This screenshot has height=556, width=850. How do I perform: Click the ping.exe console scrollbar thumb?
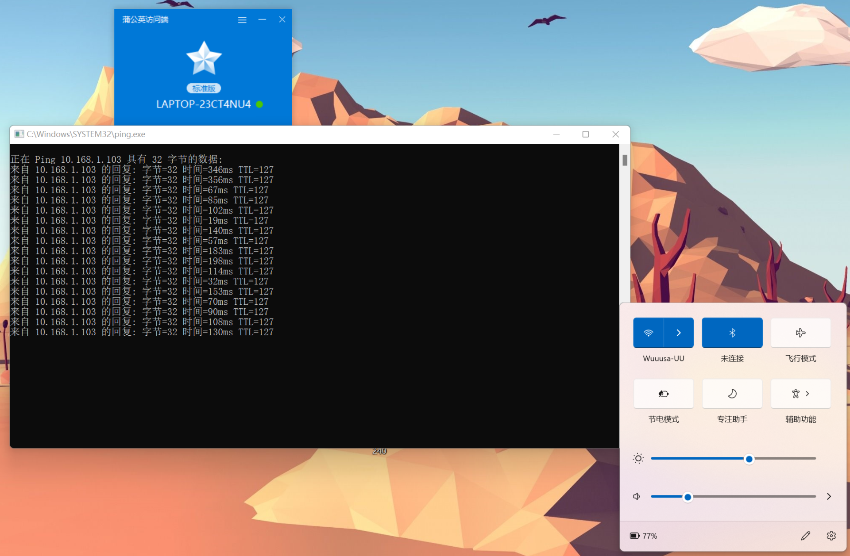click(x=625, y=160)
